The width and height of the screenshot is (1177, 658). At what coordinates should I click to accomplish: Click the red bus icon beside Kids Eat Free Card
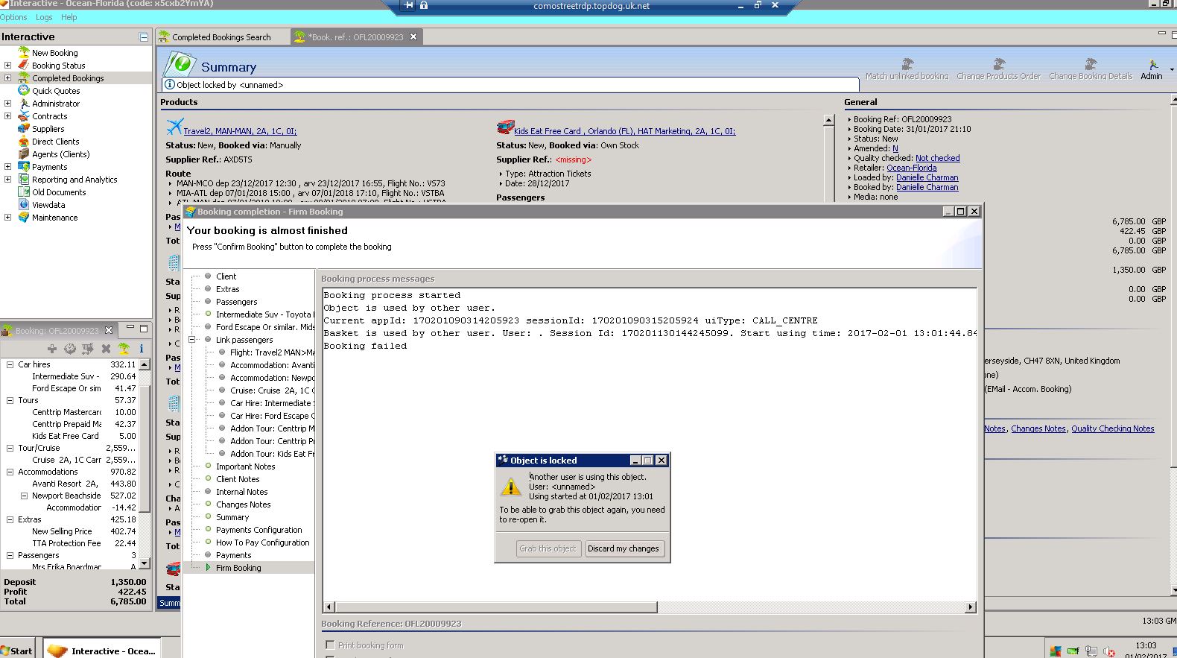tap(505, 127)
